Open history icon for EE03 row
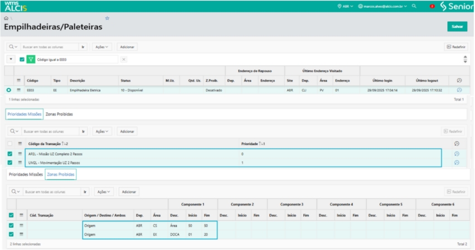475x250 pixels. 459,90
